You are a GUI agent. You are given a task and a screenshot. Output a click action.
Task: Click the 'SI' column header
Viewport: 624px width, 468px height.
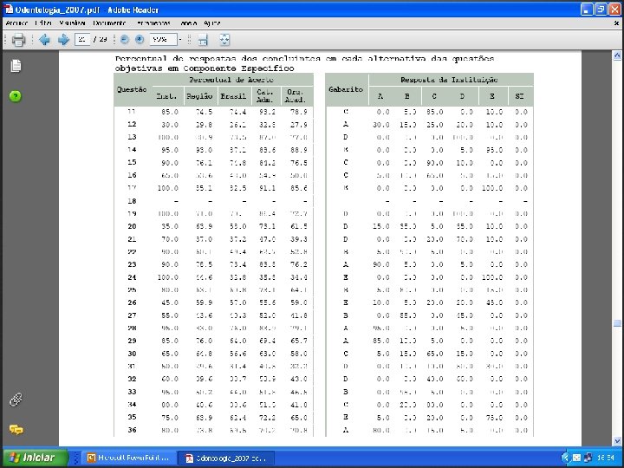point(519,96)
